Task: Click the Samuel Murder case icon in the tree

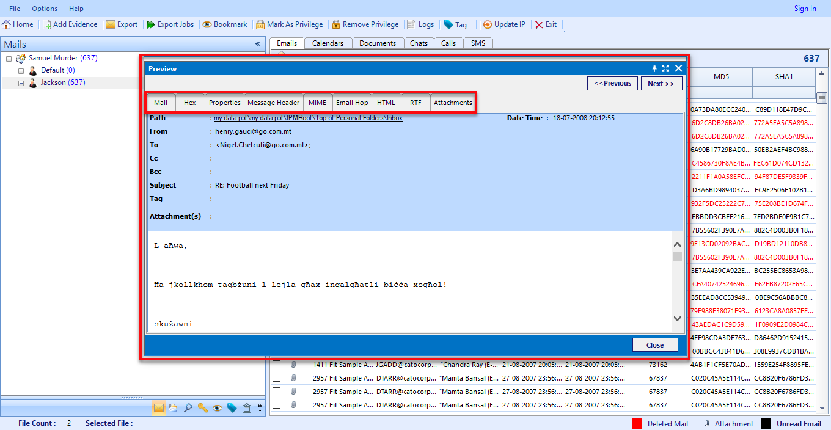Action: [21, 58]
